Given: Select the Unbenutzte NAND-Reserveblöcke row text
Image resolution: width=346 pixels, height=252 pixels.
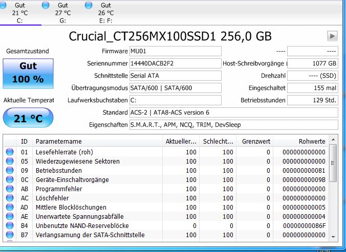Looking at the screenshot, I should coord(82,225).
